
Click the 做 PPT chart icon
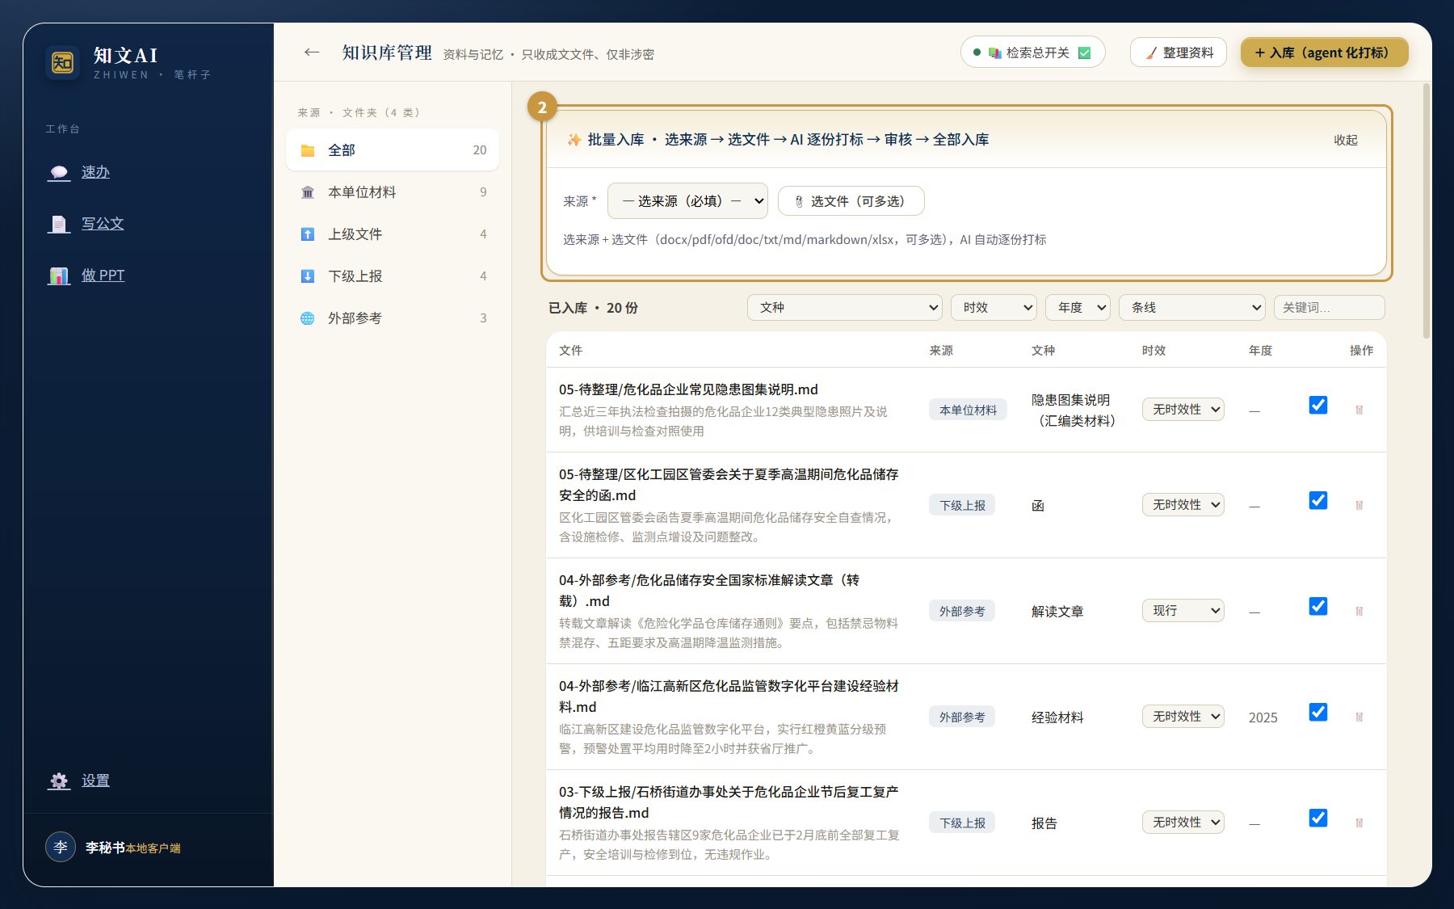tap(59, 276)
